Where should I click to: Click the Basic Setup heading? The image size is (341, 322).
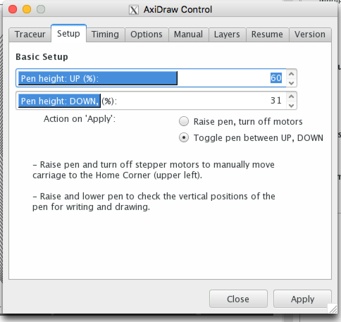tap(42, 57)
